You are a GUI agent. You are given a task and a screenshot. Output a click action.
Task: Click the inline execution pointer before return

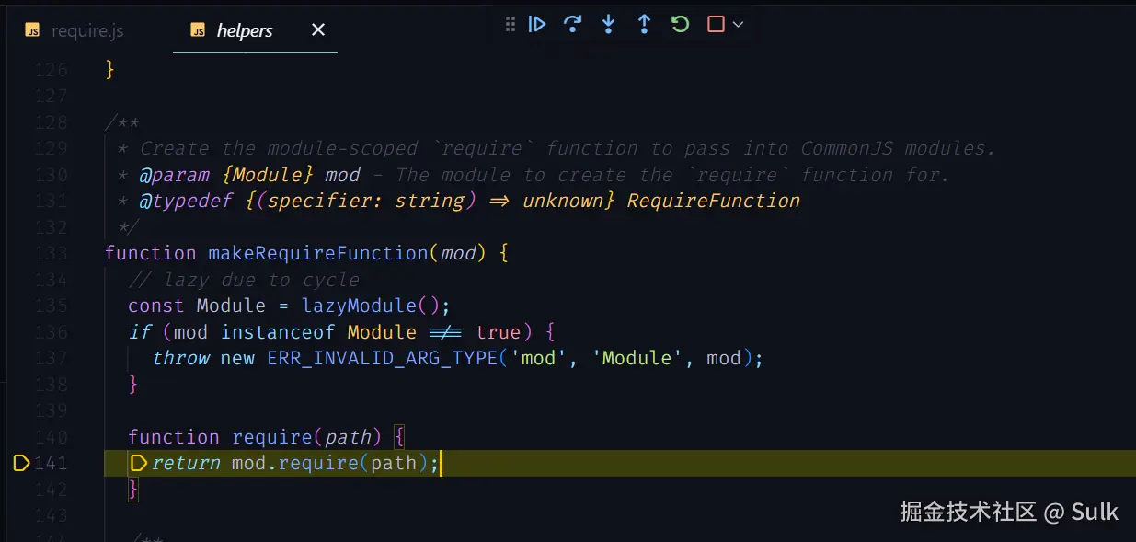[139, 463]
